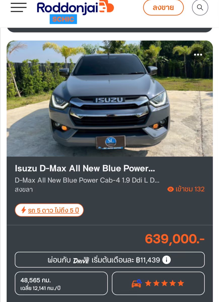Screen dimensions: 219x302
Task: Tap the search magnifier icon
Action: (x=200, y=8)
